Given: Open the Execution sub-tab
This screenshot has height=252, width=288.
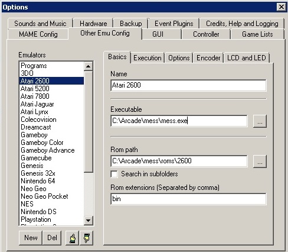Looking at the screenshot, I should tap(148, 58).
